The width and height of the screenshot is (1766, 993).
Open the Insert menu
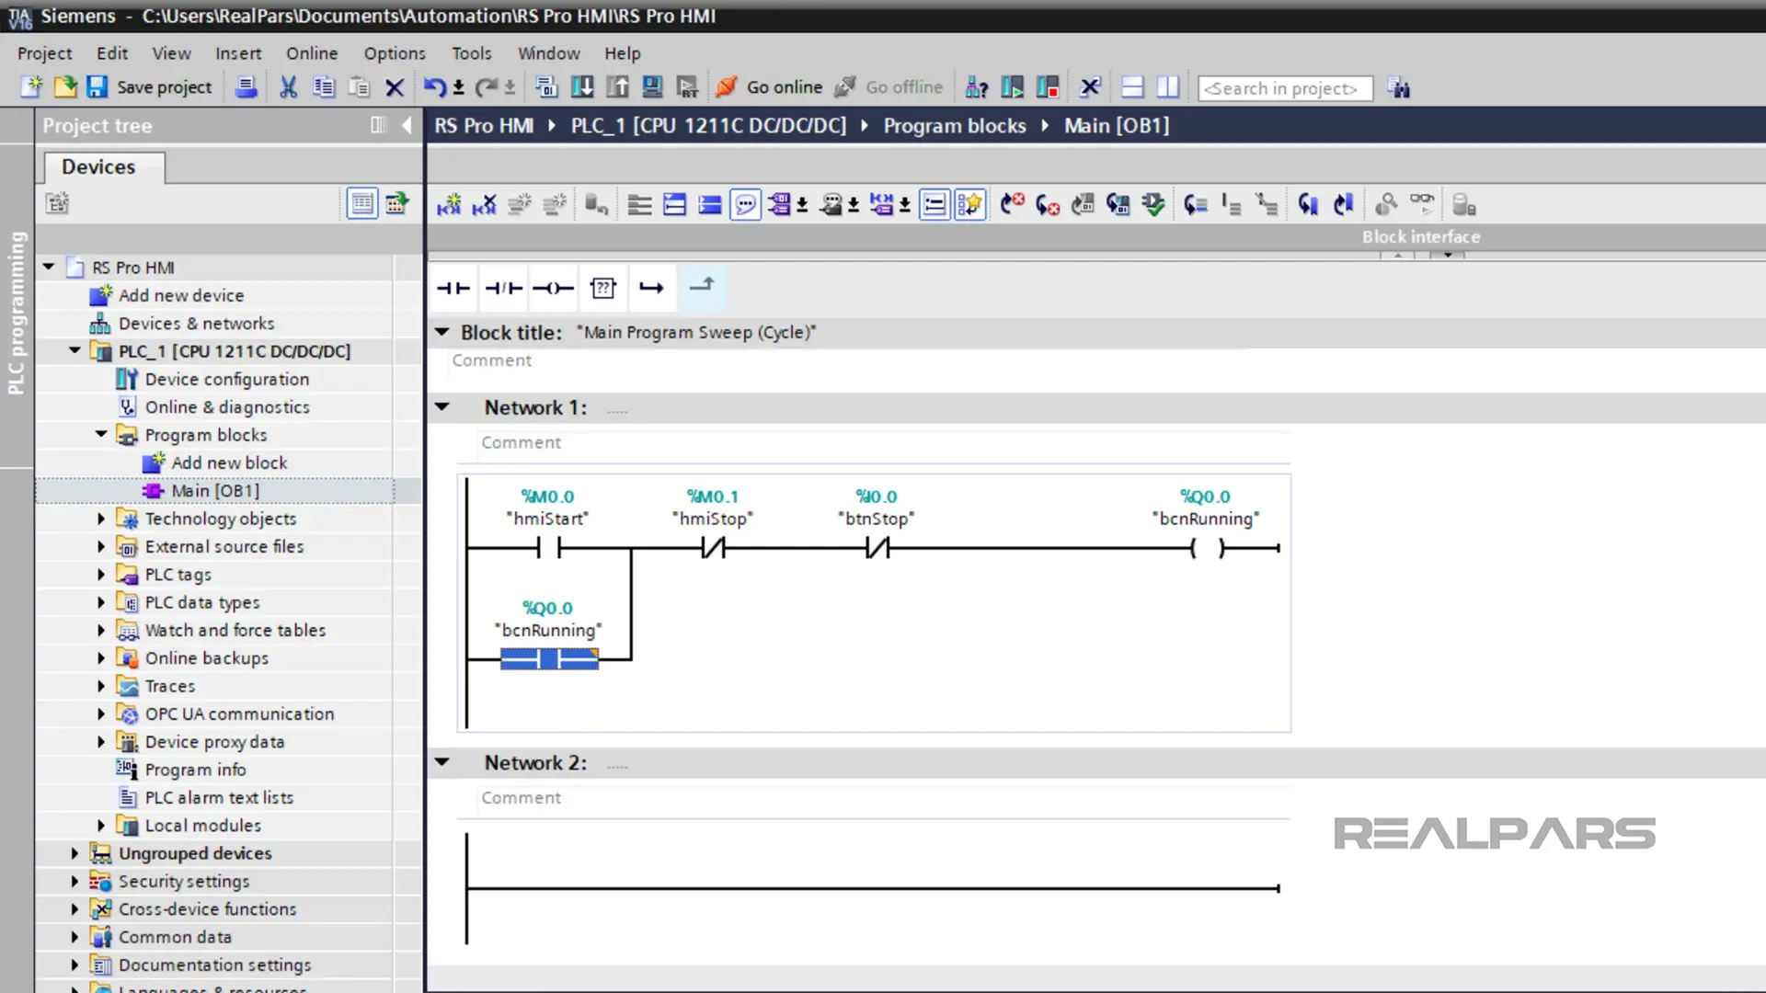pos(237,52)
